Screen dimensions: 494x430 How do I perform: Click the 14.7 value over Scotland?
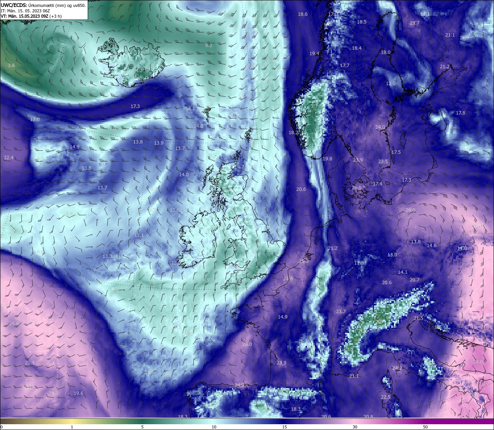click(x=239, y=167)
